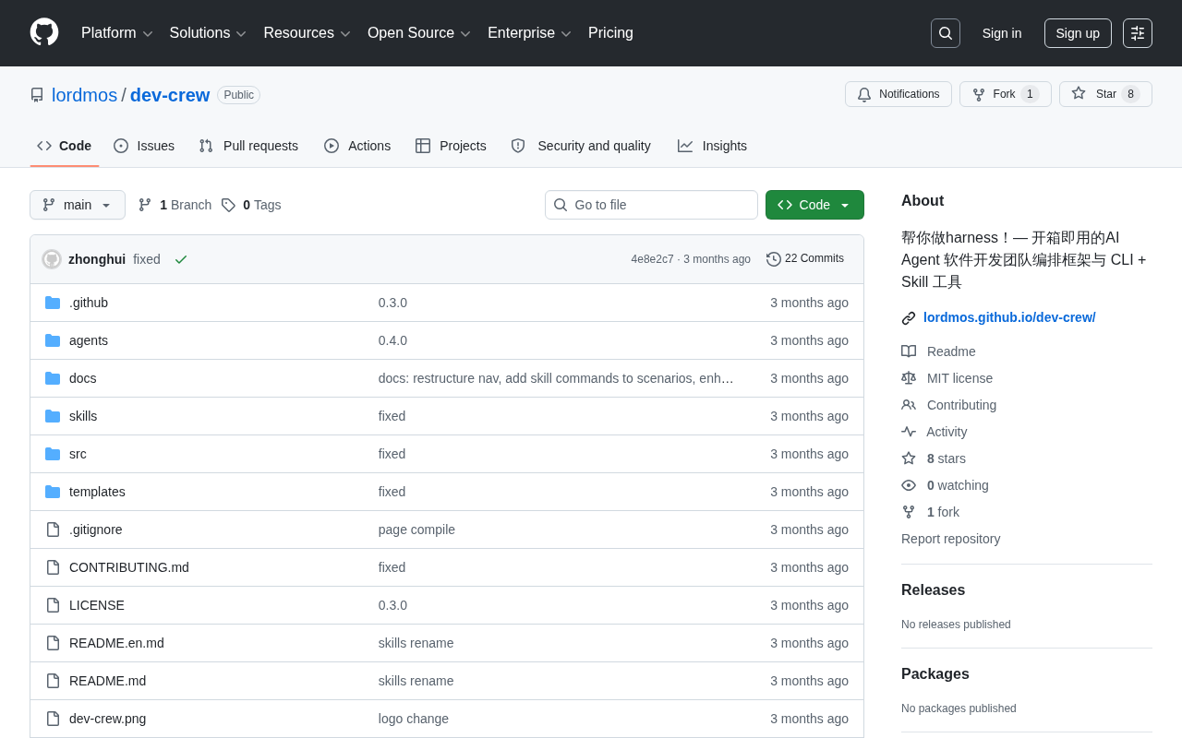Image resolution: width=1182 pixels, height=738 pixels.
Task: Click the repository icon before lordmos
Action: pyautogui.click(x=37, y=95)
